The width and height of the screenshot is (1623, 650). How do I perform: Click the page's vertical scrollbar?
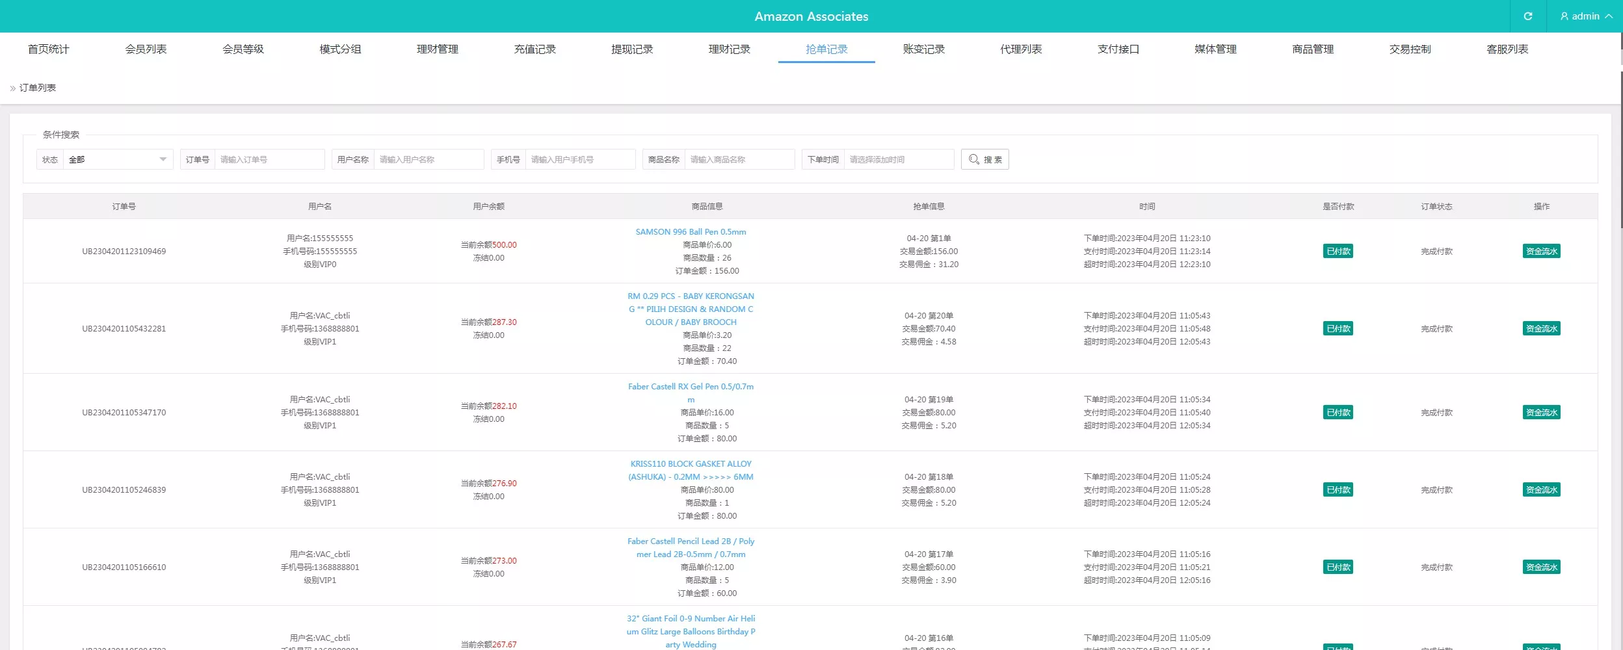(1621, 143)
